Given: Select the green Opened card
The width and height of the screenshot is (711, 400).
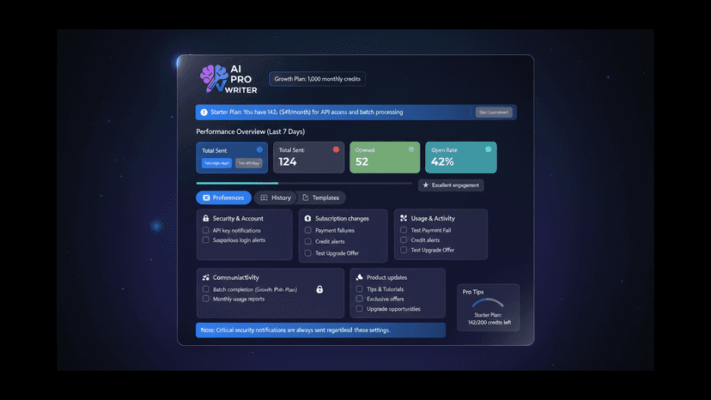Looking at the screenshot, I should point(385,157).
